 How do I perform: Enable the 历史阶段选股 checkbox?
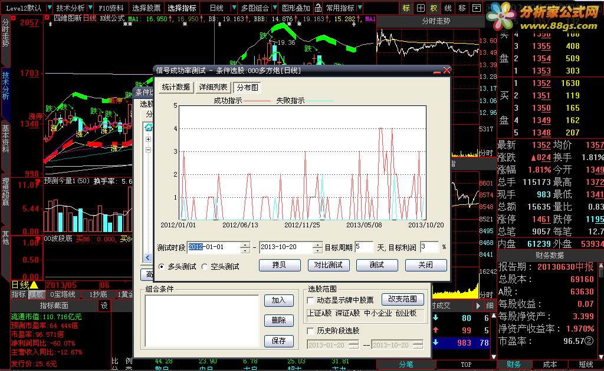[310, 330]
